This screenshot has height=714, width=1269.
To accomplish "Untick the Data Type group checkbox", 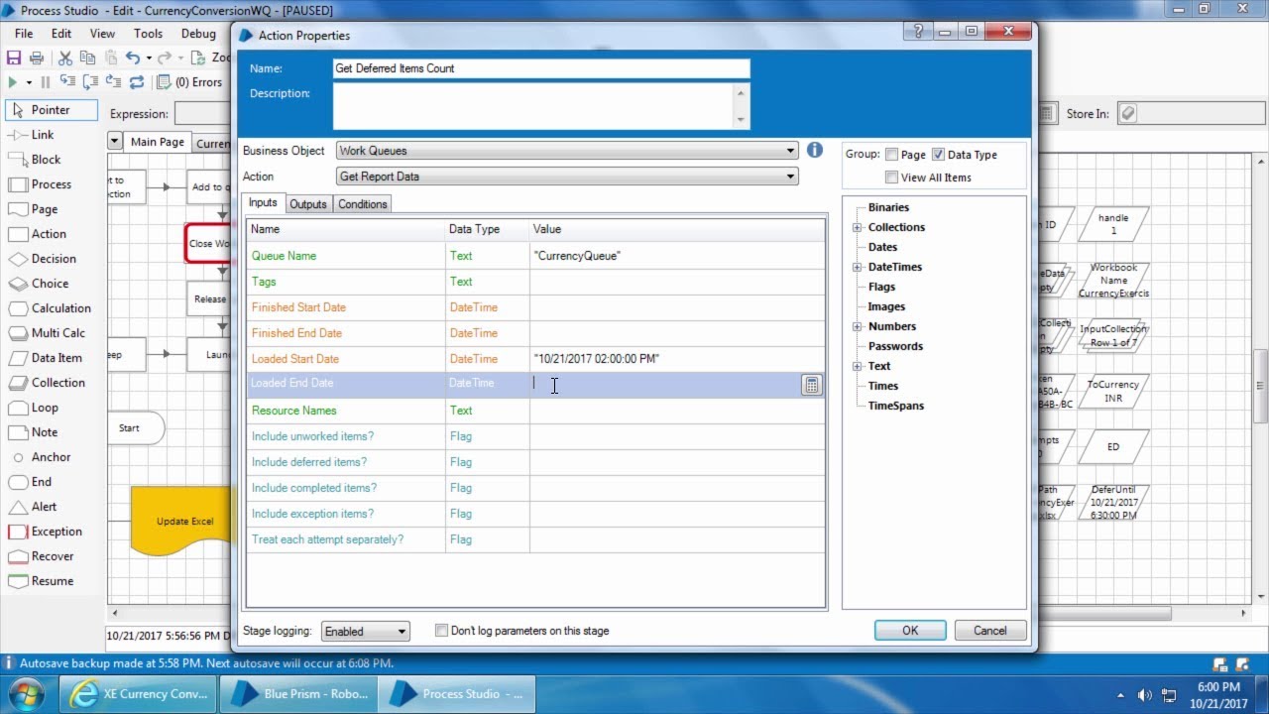I will coord(938,155).
